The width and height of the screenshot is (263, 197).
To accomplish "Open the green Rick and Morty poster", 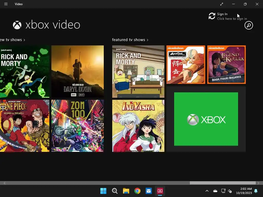I will coord(25,72).
